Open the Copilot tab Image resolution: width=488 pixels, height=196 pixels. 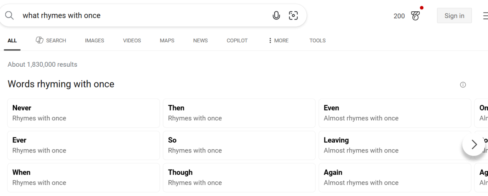point(237,41)
